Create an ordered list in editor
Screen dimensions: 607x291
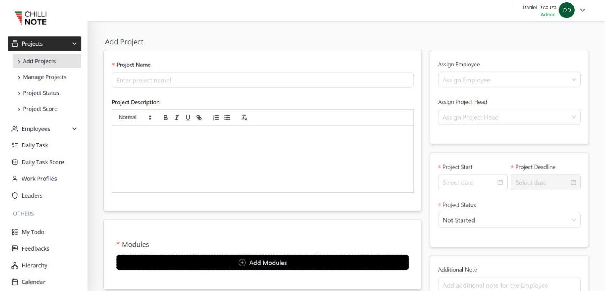click(216, 118)
